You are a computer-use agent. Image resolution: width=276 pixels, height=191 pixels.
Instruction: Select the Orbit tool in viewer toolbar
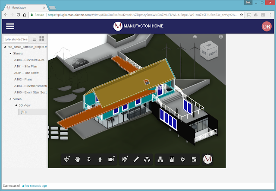(67, 159)
